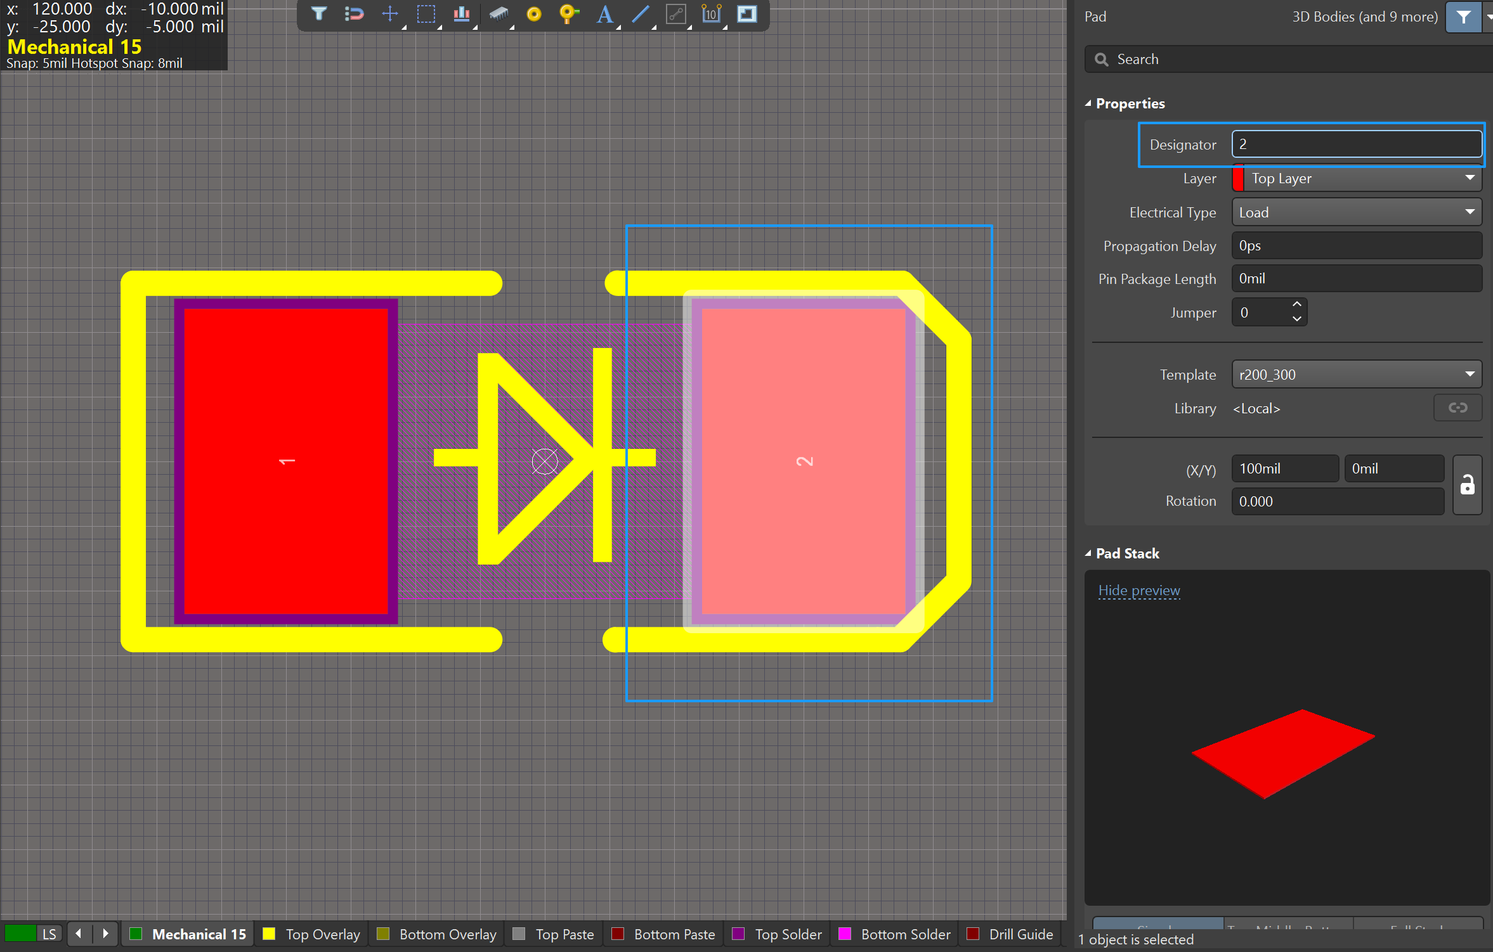
Task: Switch to the Bottom Overlay layer tab
Action: point(436,934)
